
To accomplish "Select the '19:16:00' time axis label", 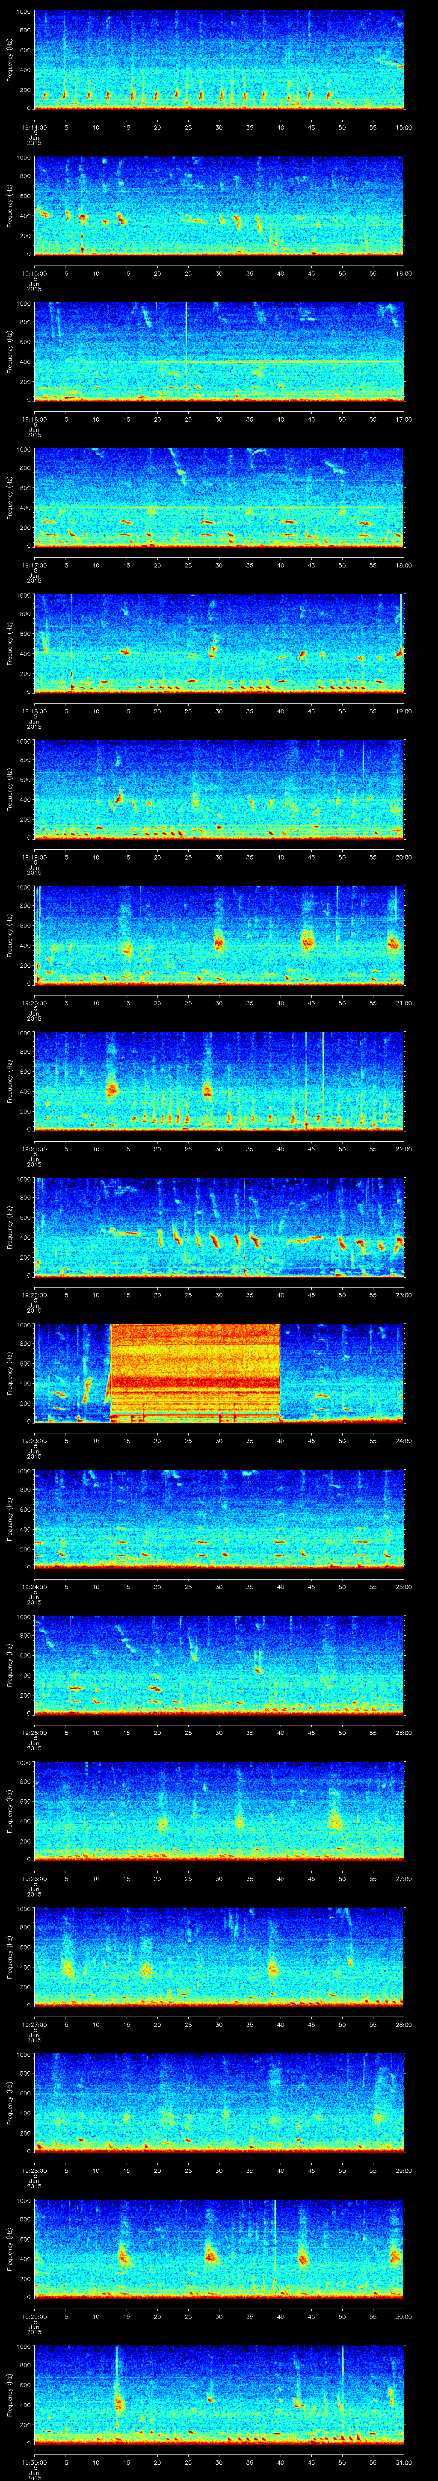I will [x=34, y=419].
